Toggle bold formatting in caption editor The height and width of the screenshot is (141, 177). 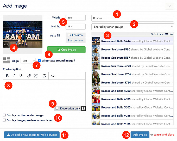(x=7, y=76)
